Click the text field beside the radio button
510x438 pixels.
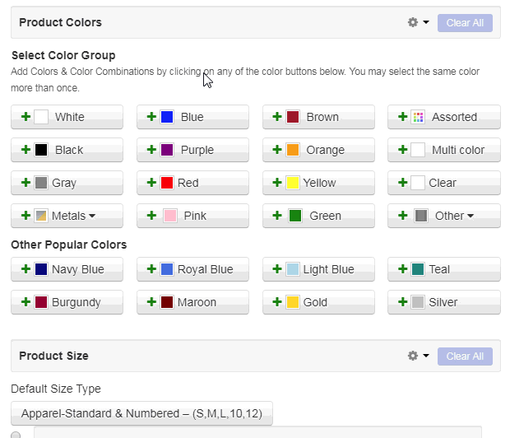pyautogui.click(x=257, y=432)
